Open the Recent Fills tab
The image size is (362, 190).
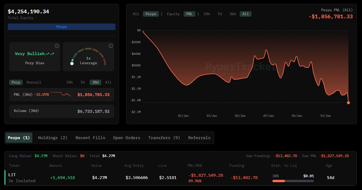click(x=90, y=138)
